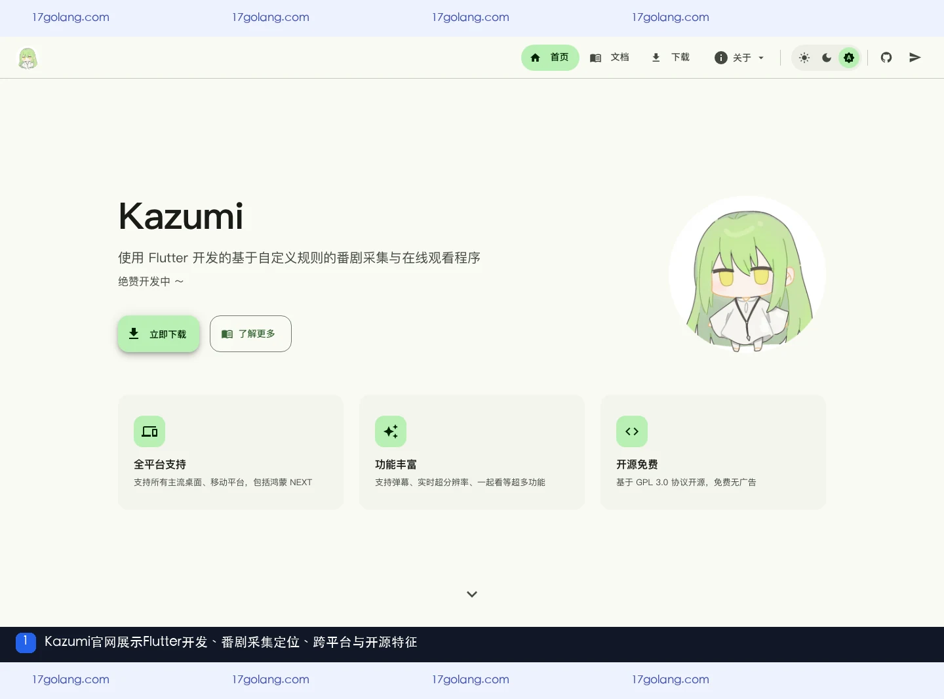Screen dimensions: 944x699
Task: Select the 开源免费 card heading
Action: point(637,464)
